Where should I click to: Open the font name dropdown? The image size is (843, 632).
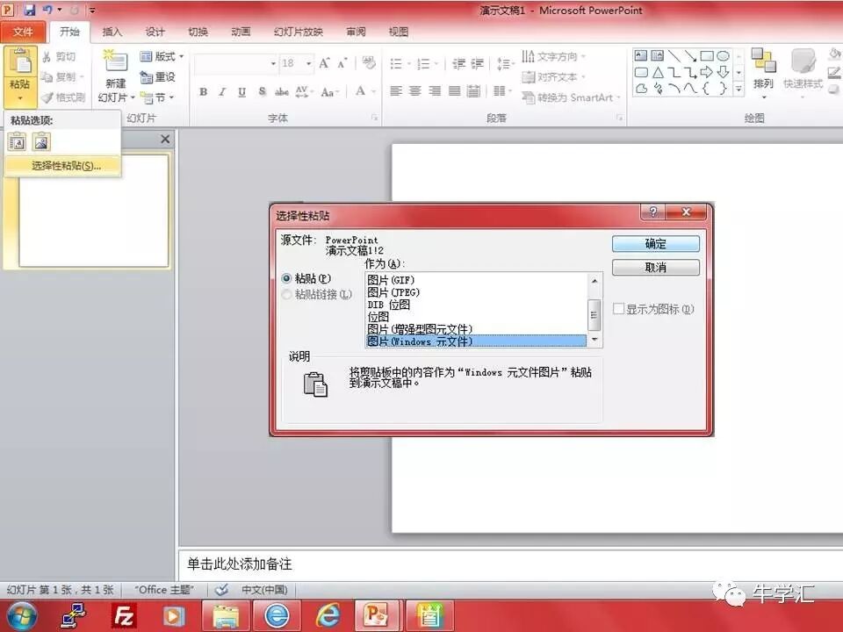pyautogui.click(x=273, y=63)
